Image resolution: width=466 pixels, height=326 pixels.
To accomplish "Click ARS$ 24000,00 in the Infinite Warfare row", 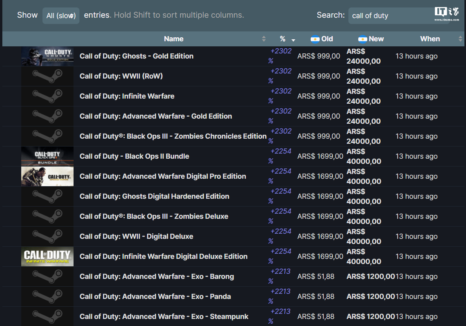I will 363,96.
